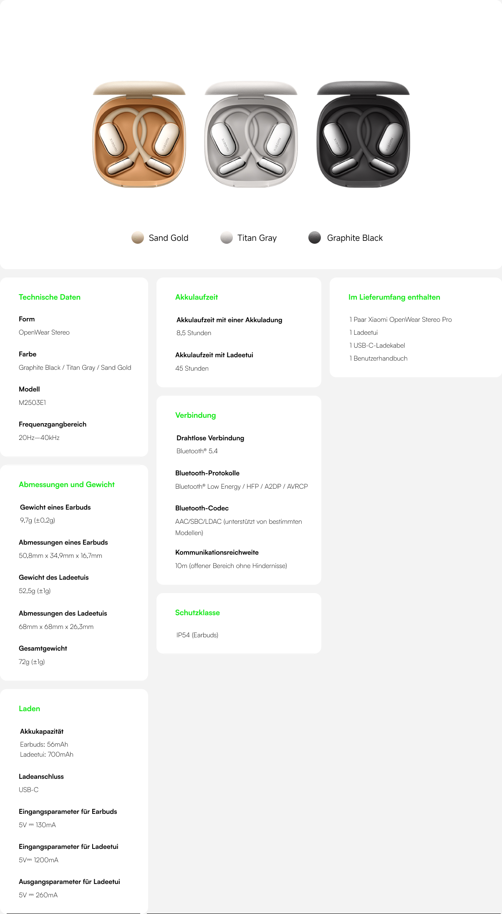Click the 50,8mm x 34,9mm x 16,7mm dimensions
Viewport: 502px width, 914px height.
[61, 555]
